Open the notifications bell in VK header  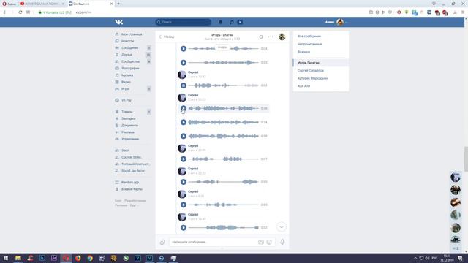[x=221, y=22]
